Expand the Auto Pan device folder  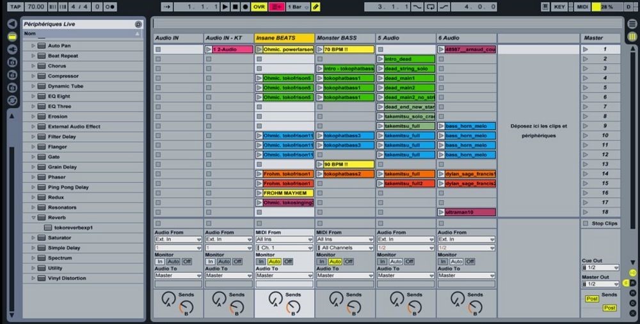(33, 45)
